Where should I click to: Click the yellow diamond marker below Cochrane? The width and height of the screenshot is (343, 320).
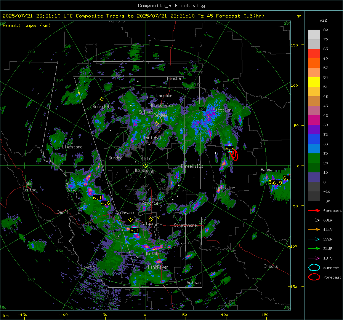click(130, 220)
